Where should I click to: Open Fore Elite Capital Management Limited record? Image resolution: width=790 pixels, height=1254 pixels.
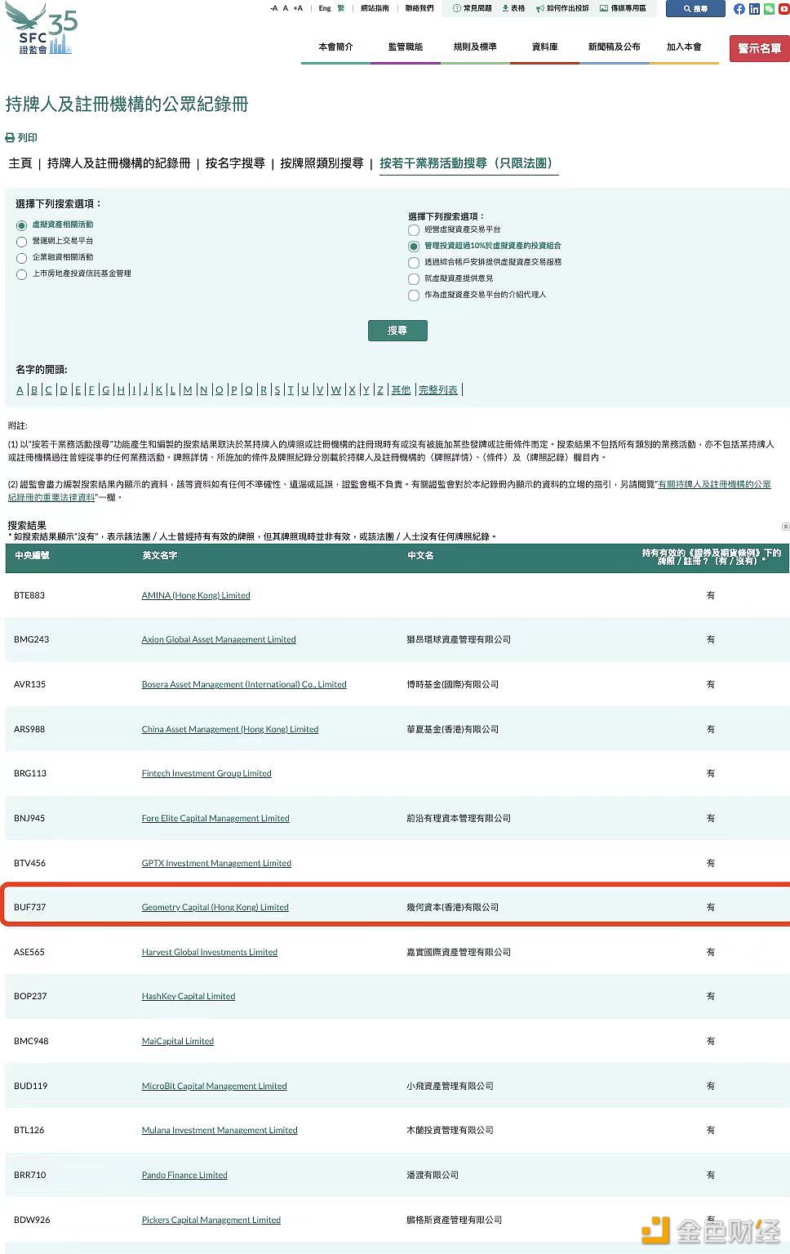coord(215,819)
